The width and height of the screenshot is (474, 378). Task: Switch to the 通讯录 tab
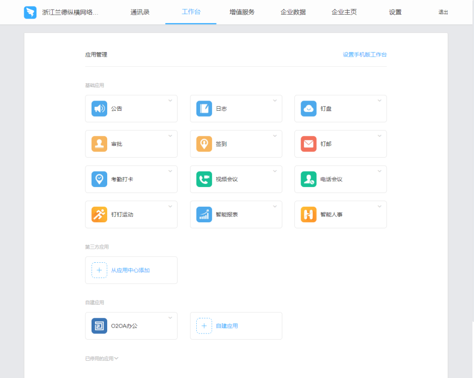pos(140,12)
